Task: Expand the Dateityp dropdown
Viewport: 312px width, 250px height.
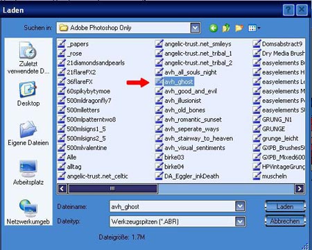Action: tap(240, 222)
